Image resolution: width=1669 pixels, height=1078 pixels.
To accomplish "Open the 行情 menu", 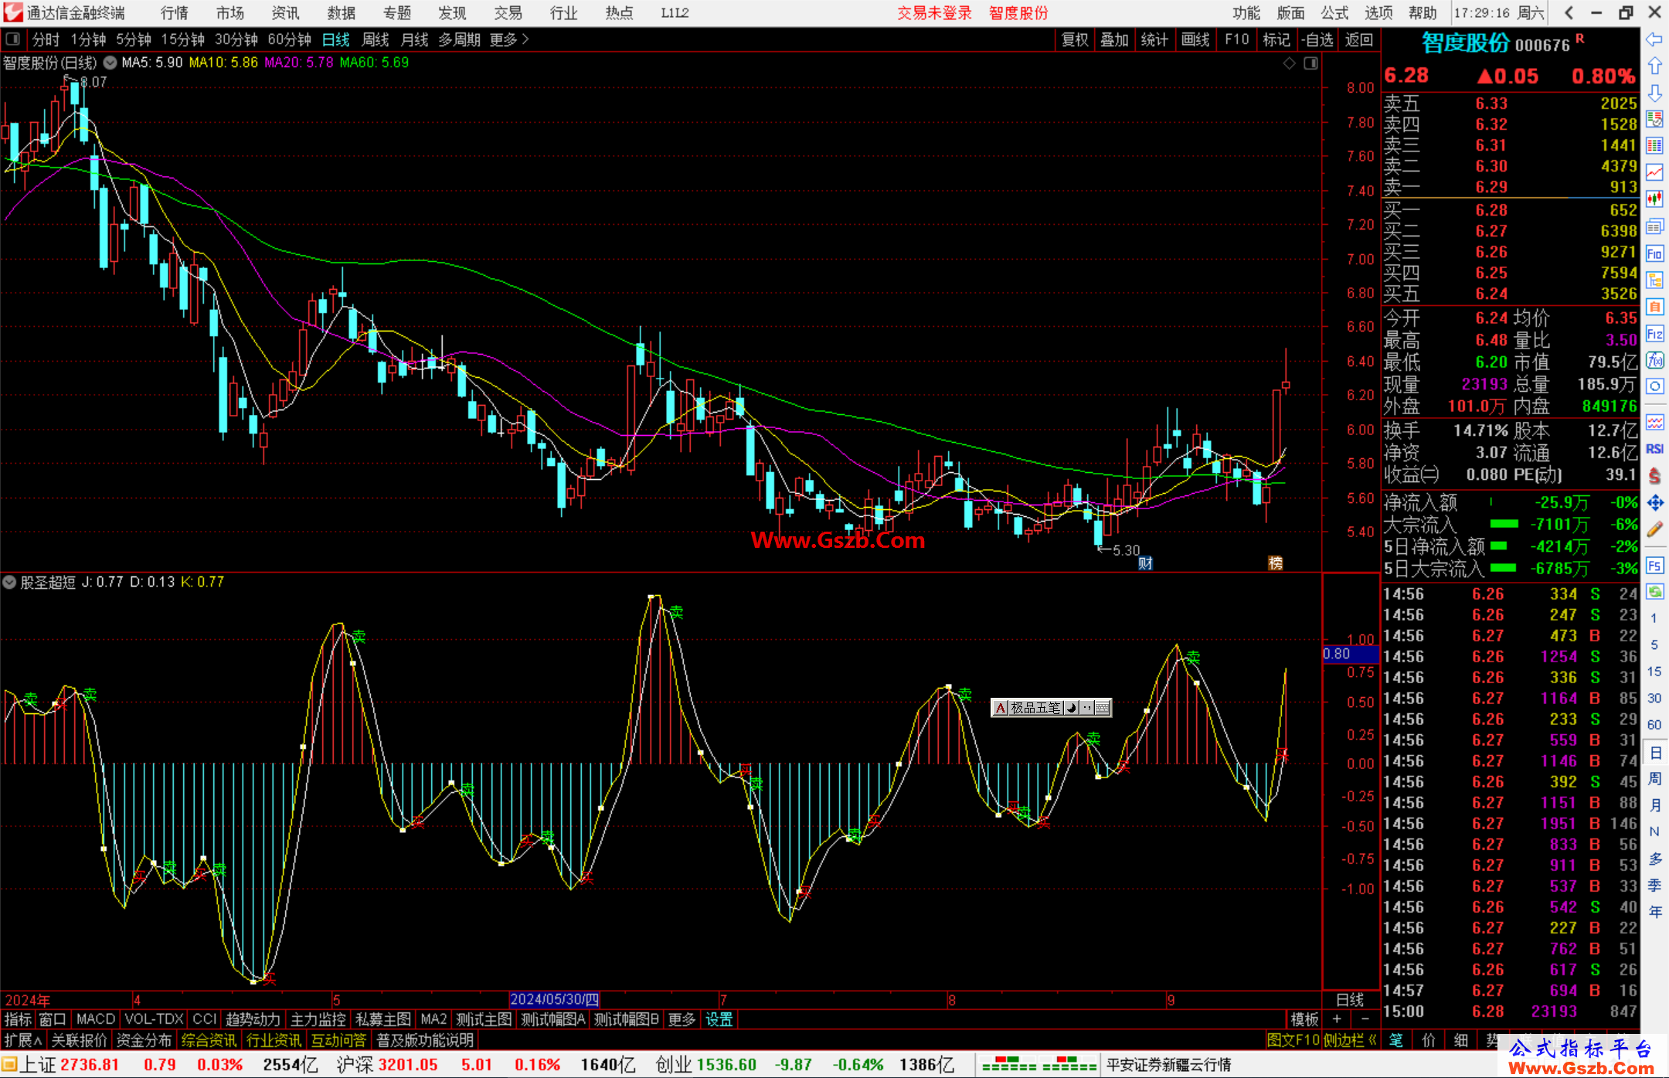I will point(175,13).
